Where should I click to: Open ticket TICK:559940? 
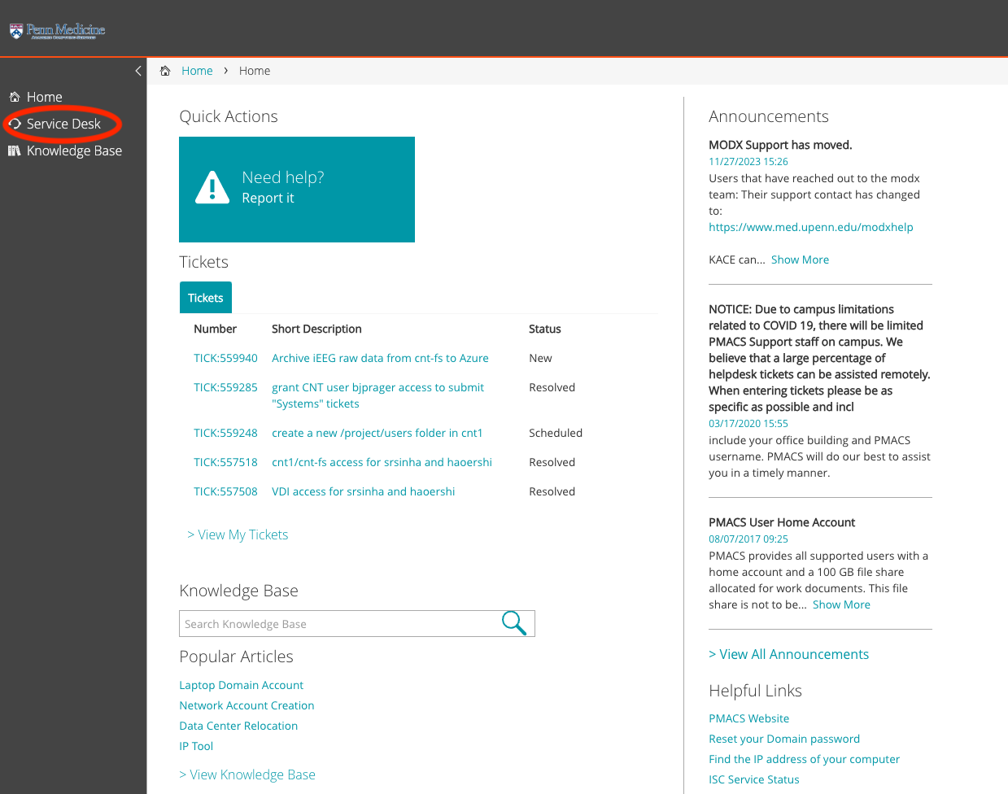coord(225,358)
